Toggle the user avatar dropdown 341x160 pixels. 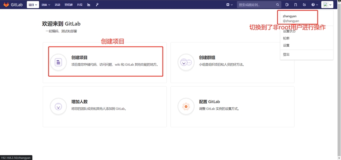click(x=327, y=5)
